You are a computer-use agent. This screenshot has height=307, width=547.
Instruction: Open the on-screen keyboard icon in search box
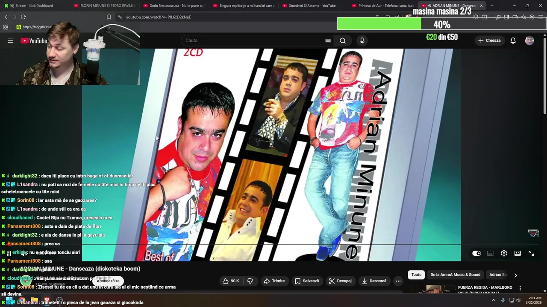[328, 41]
